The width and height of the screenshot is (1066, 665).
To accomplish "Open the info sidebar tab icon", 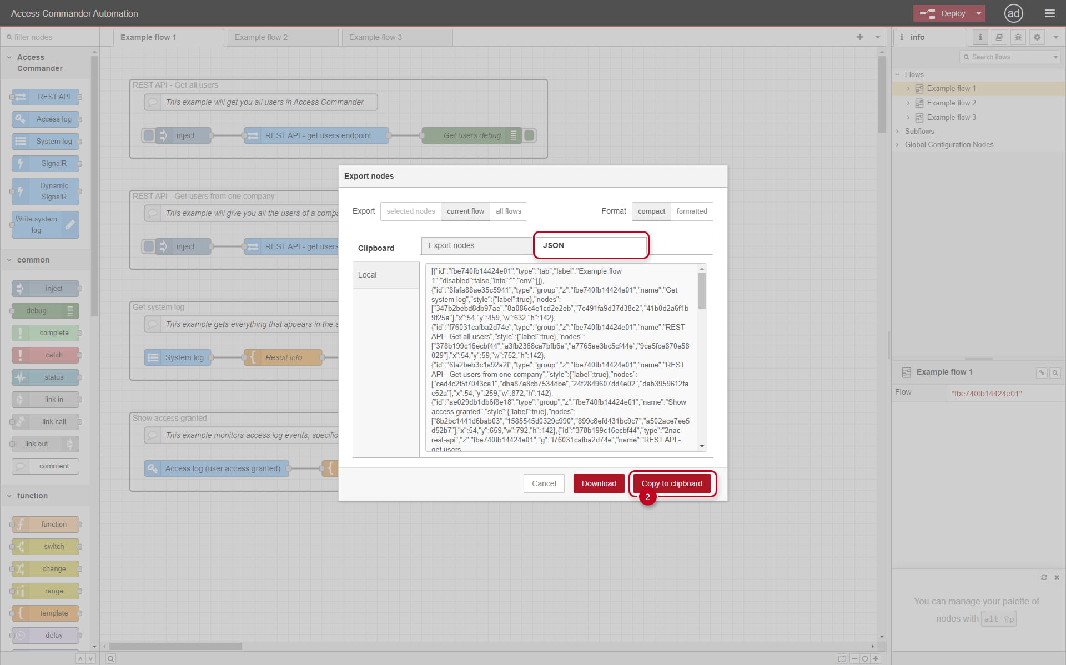I will tap(980, 37).
